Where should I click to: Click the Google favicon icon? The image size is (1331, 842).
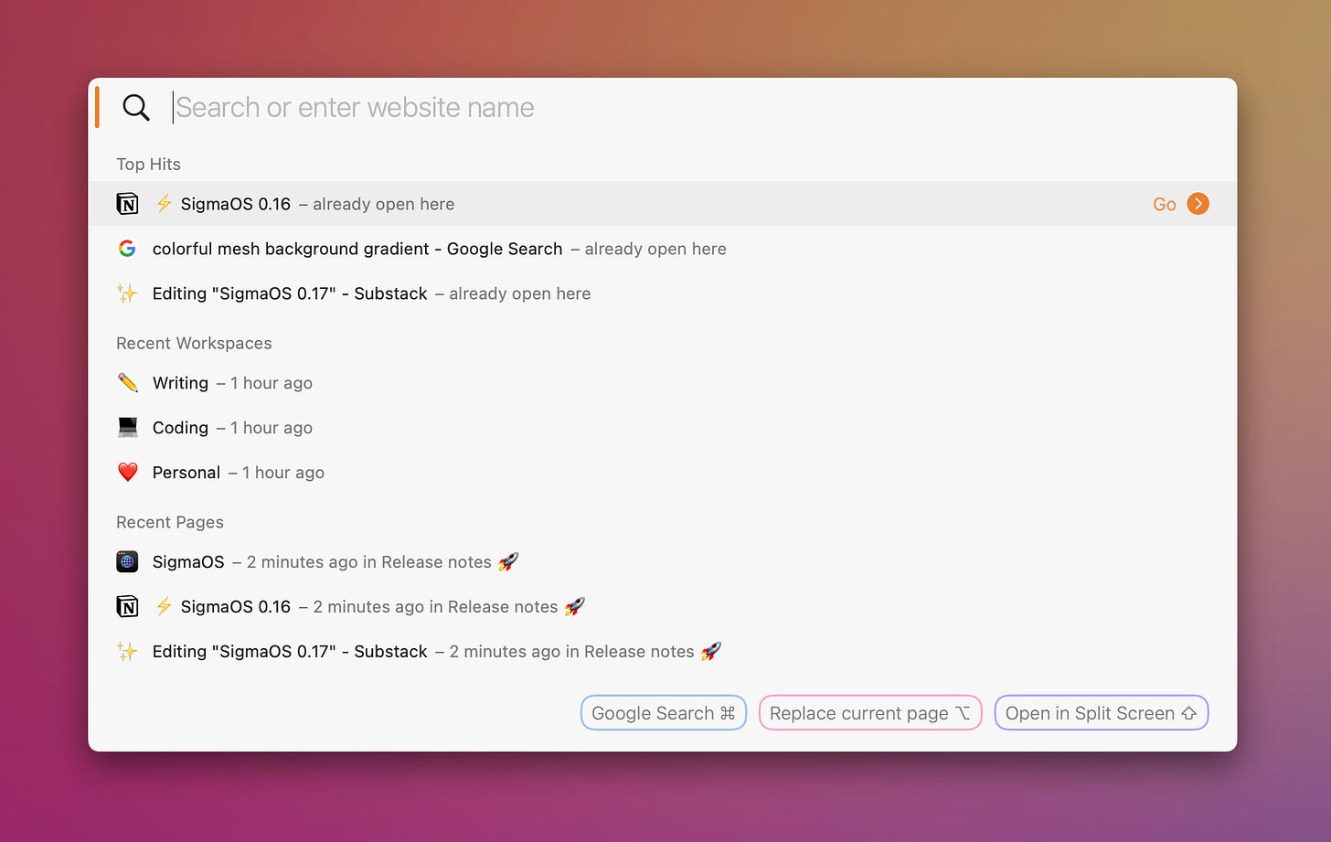pos(127,249)
